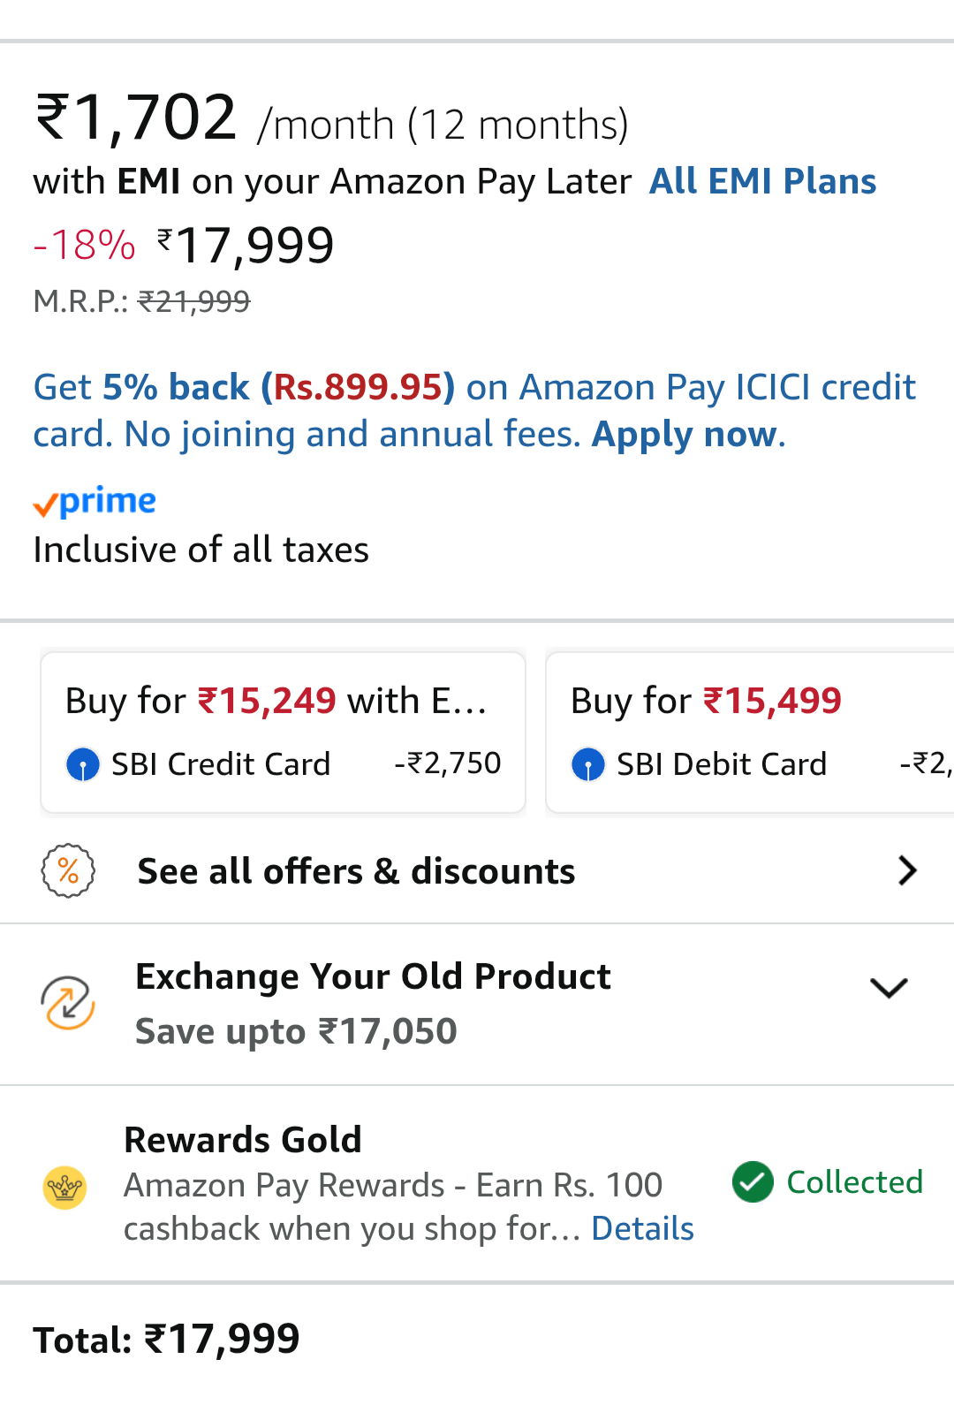Tap the percent offers badge icon
The image size is (954, 1405).
click(x=68, y=871)
